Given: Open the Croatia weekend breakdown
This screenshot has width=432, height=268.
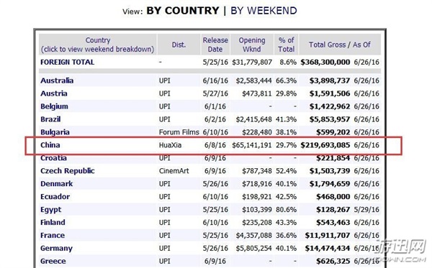Looking at the screenshot, I should click(x=53, y=158).
